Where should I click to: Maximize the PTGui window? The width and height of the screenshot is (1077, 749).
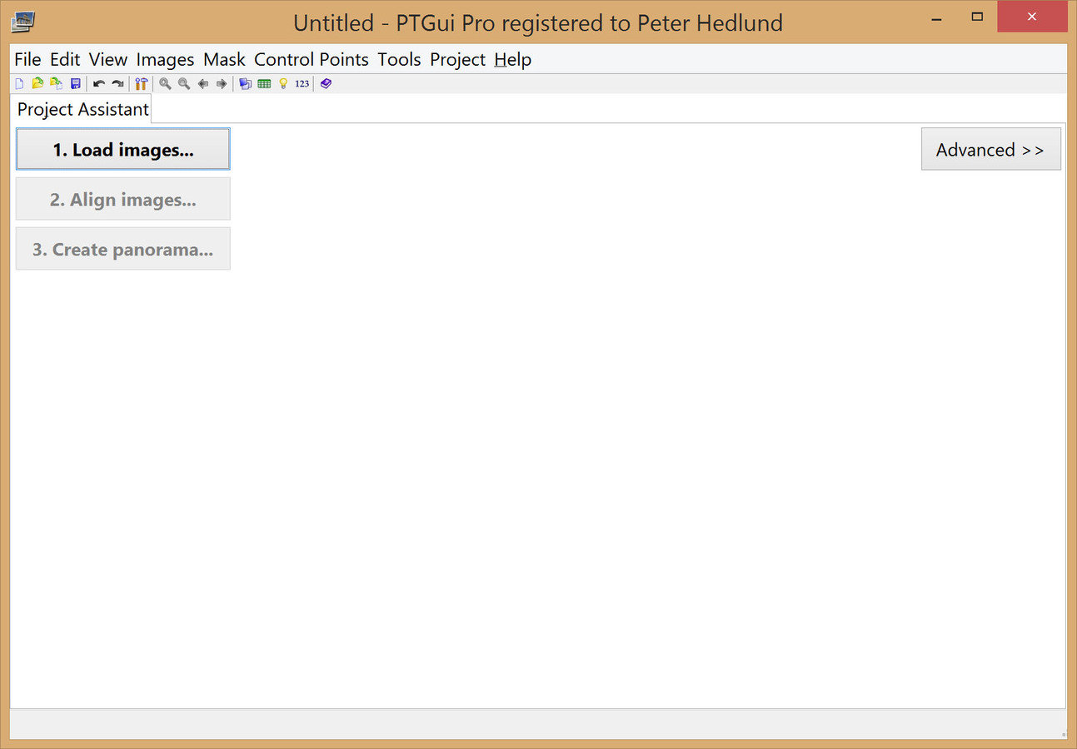(x=977, y=17)
